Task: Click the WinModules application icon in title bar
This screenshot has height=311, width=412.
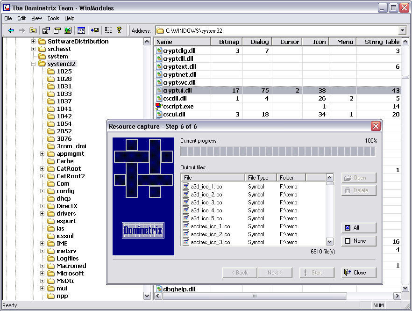Action: pyautogui.click(x=7, y=7)
